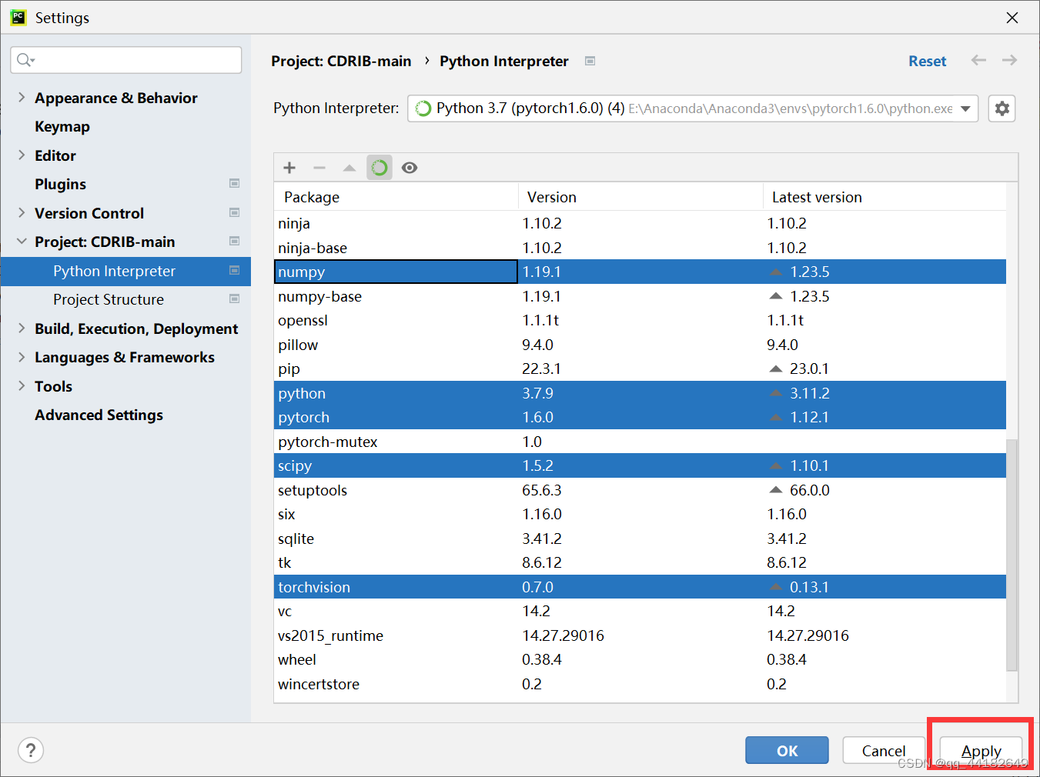Install a new package with plus icon
This screenshot has height=777, width=1040.
[289, 167]
